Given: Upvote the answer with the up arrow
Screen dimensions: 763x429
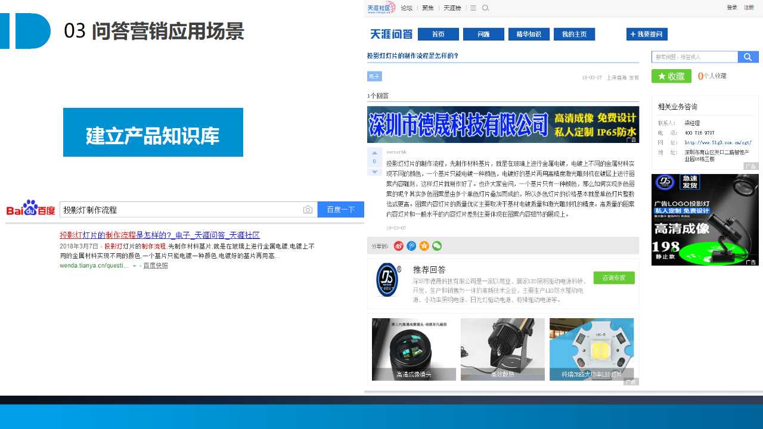Looking at the screenshot, I should point(374,153).
